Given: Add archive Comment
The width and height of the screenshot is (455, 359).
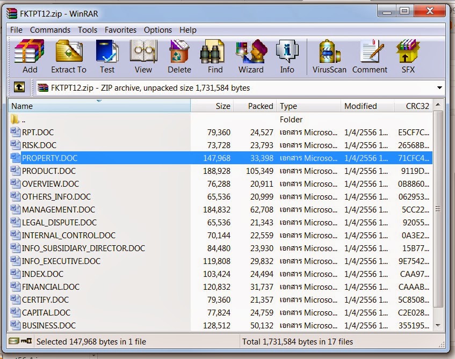Looking at the screenshot, I should tap(370, 56).
